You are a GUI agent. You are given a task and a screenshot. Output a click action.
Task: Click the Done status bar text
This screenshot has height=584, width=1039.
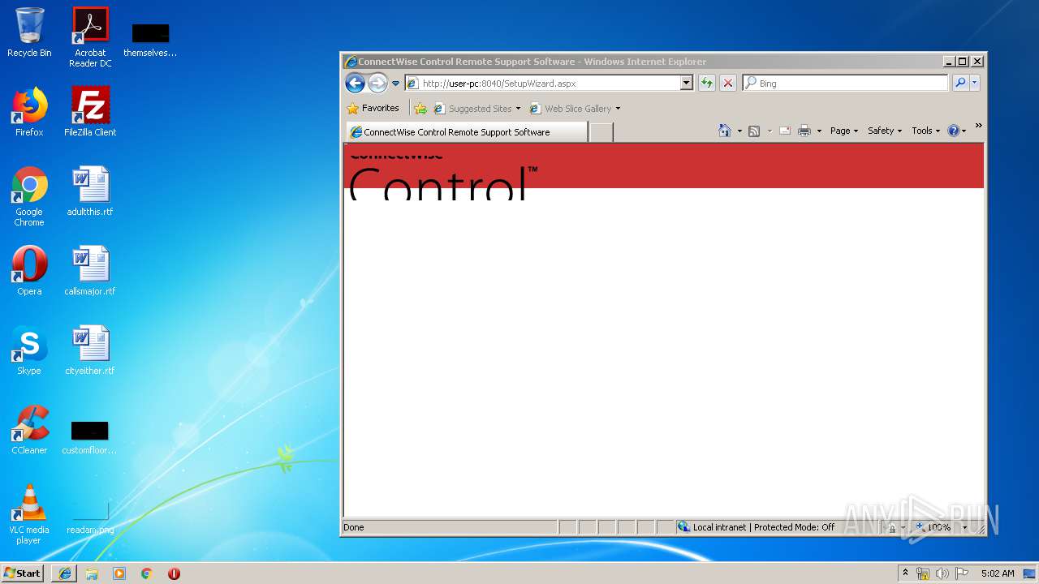click(x=354, y=527)
